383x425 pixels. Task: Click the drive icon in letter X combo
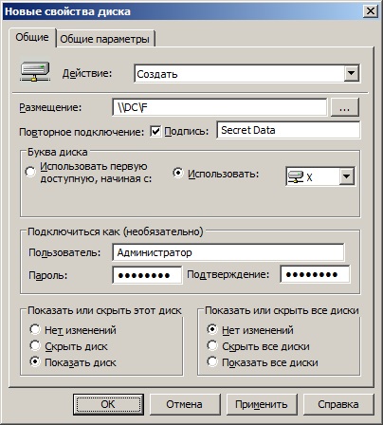click(296, 176)
